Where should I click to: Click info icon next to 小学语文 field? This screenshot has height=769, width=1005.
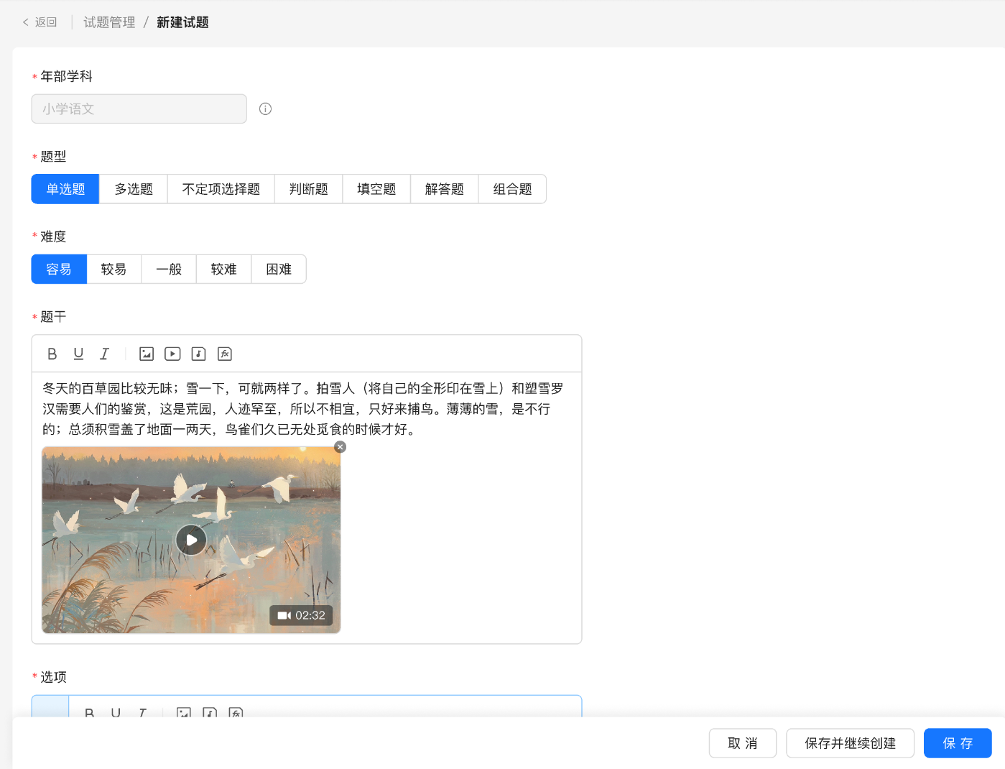tap(265, 109)
